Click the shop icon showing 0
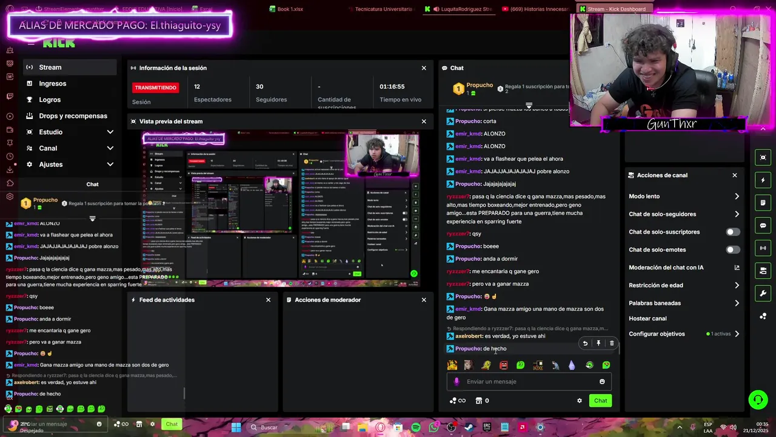The image size is (776, 437). [483, 401]
